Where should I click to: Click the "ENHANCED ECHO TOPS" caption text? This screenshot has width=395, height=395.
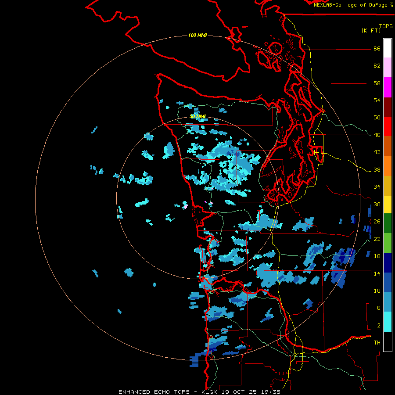tap(154, 392)
